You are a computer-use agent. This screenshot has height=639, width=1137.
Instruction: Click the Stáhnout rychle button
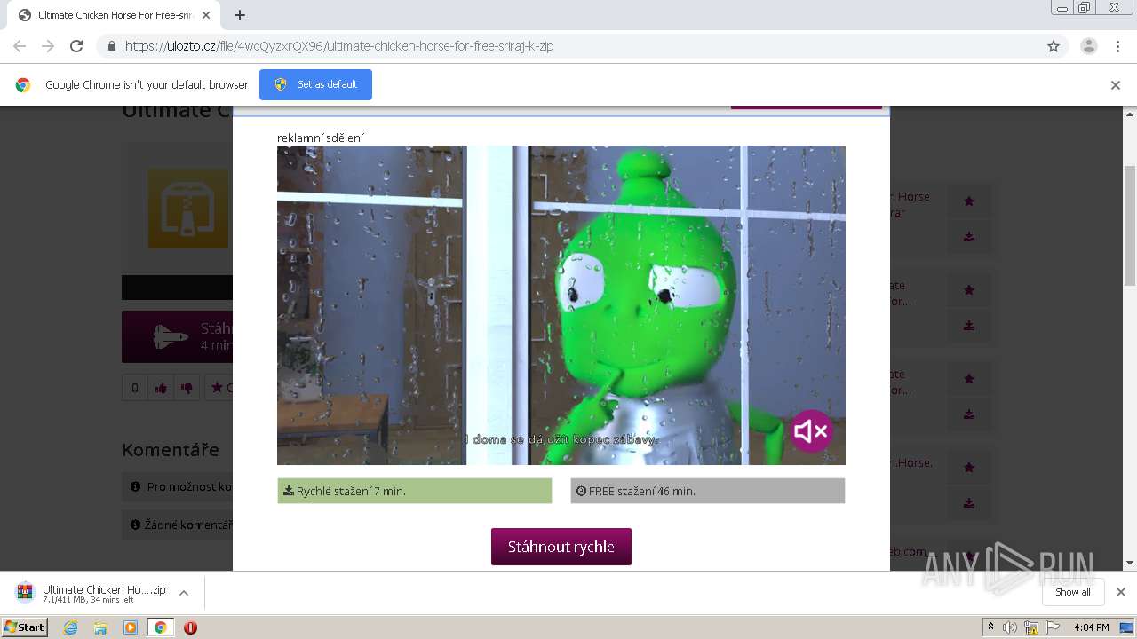click(x=561, y=547)
